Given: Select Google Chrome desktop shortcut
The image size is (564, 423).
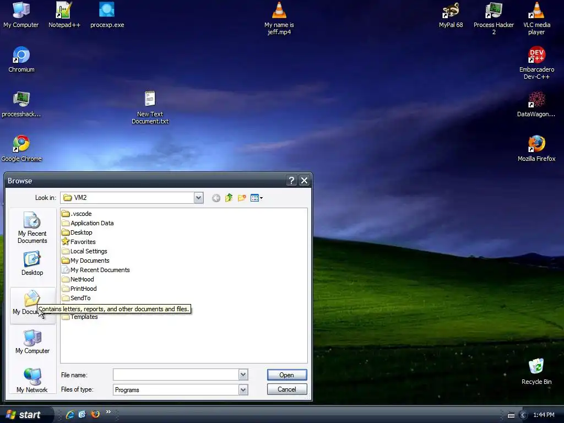Looking at the screenshot, I should click(x=21, y=149).
